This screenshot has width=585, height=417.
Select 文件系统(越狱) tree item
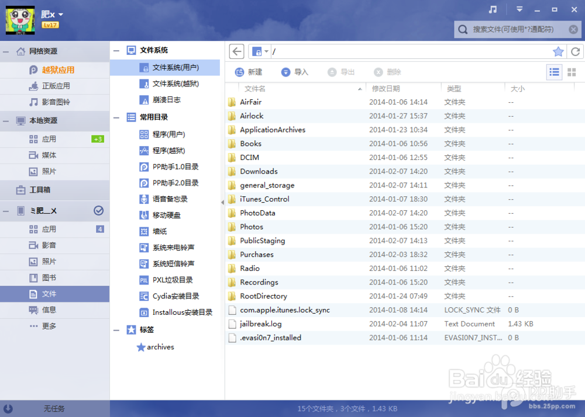click(165, 84)
